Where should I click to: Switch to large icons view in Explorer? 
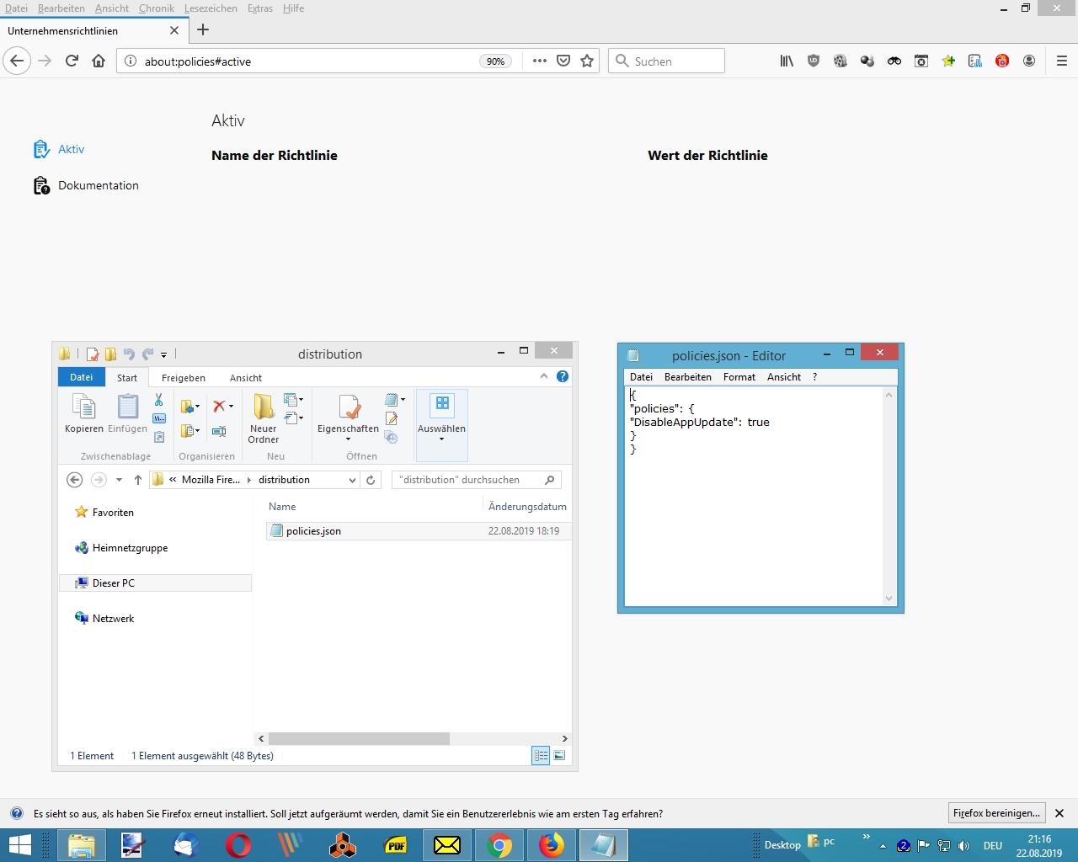tap(559, 756)
